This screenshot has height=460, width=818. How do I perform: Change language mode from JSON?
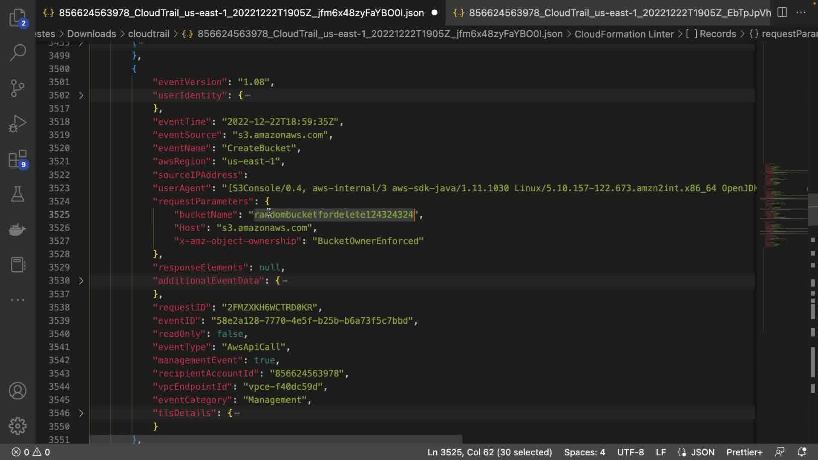tap(702, 452)
